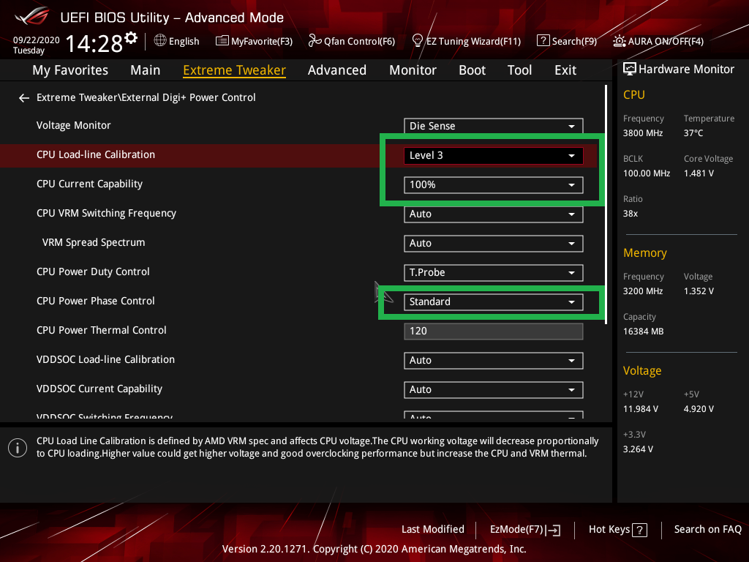Click the globe language icon

point(160,41)
